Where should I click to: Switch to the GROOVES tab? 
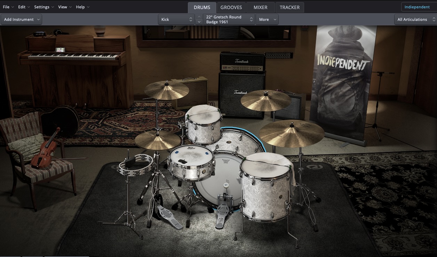click(x=231, y=7)
